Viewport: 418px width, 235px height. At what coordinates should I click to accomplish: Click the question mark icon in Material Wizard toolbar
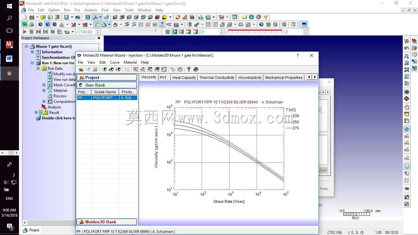tap(189, 69)
